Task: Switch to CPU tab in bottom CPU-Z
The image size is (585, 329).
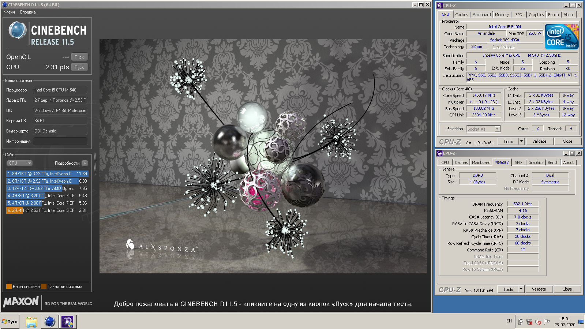Action: point(445,162)
